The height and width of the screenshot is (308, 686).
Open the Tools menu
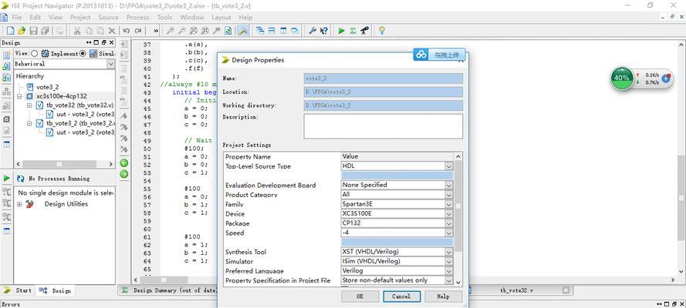pos(164,18)
